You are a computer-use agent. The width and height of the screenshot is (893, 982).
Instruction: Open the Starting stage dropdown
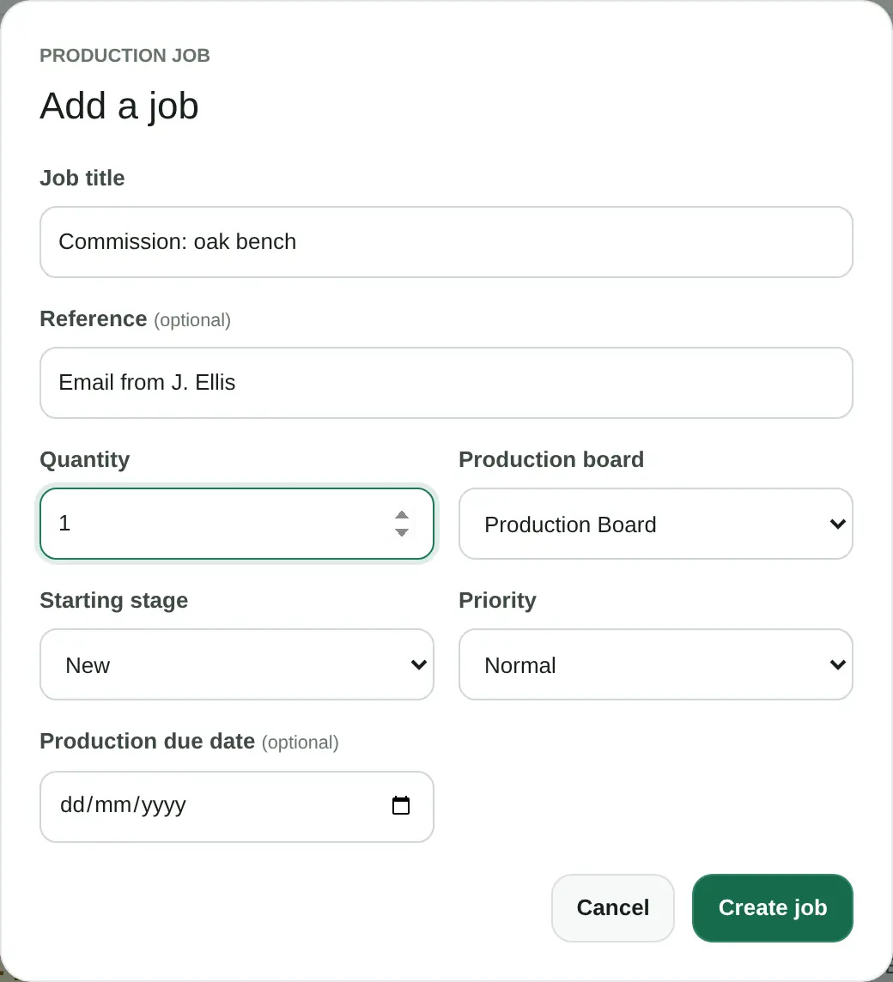coord(237,664)
